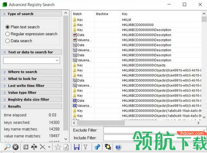The width and height of the screenshot is (207, 153).
Task: Click the Advanced Registry Search app icon
Action: click(x=5, y=5)
